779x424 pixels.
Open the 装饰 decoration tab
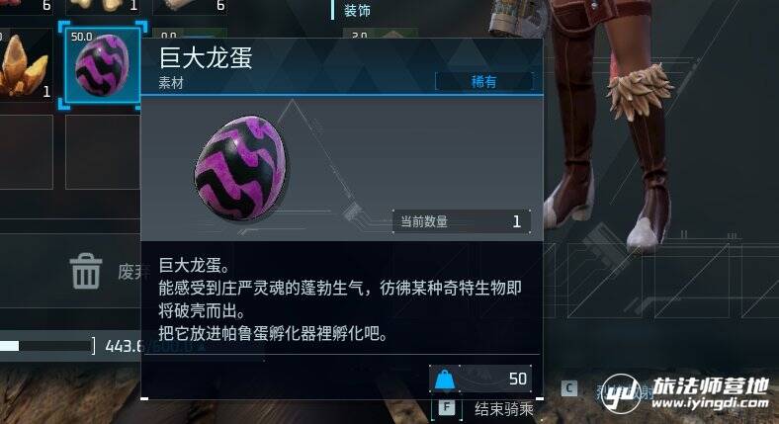pyautogui.click(x=357, y=10)
